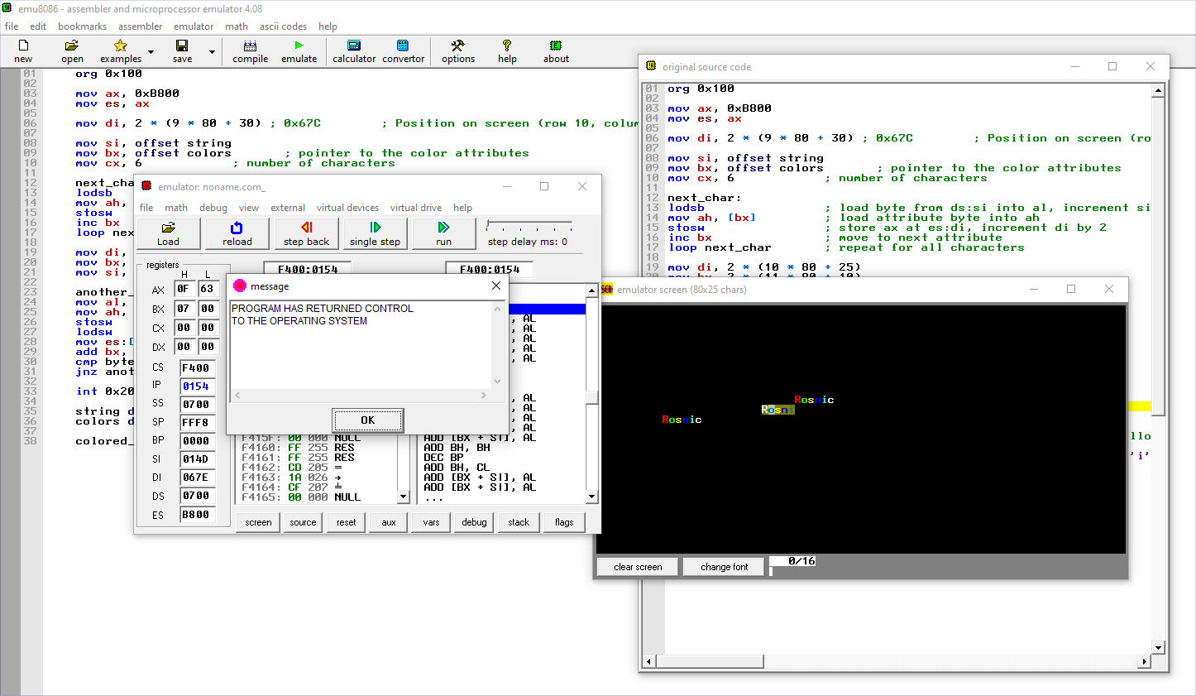Open the file menu in main window
The height and width of the screenshot is (696, 1196).
(x=12, y=26)
